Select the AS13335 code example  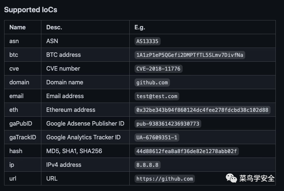[147, 41]
